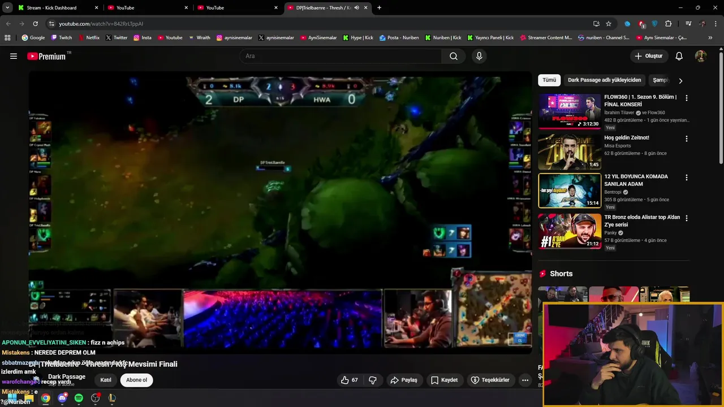
Task: Open options for TR Bronz eloda Alistar video
Action: 687,218
